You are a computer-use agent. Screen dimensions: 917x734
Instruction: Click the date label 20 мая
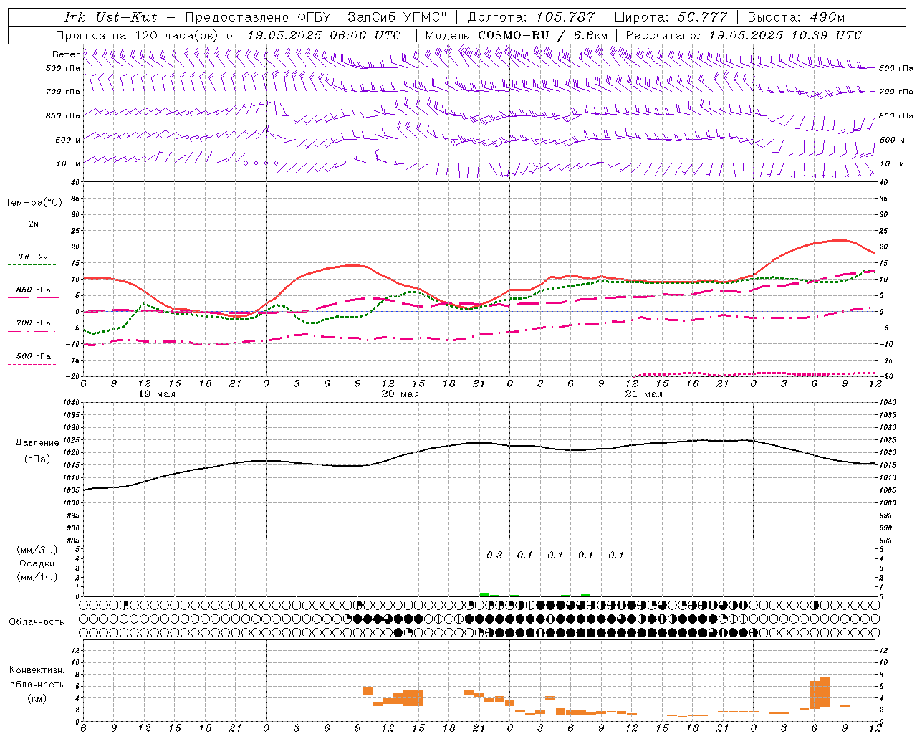400,394
